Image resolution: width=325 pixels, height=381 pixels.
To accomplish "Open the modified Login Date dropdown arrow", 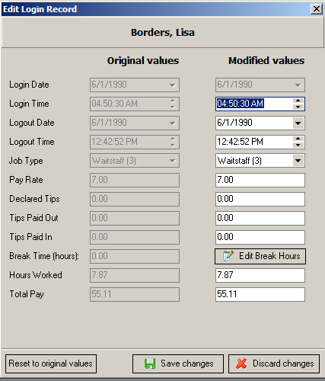I will (298, 85).
